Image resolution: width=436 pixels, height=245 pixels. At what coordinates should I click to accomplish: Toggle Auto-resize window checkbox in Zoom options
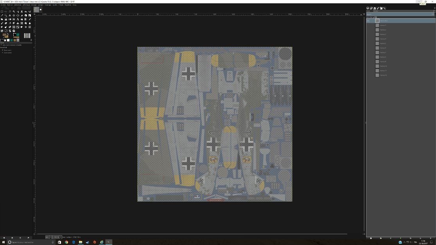1,45
